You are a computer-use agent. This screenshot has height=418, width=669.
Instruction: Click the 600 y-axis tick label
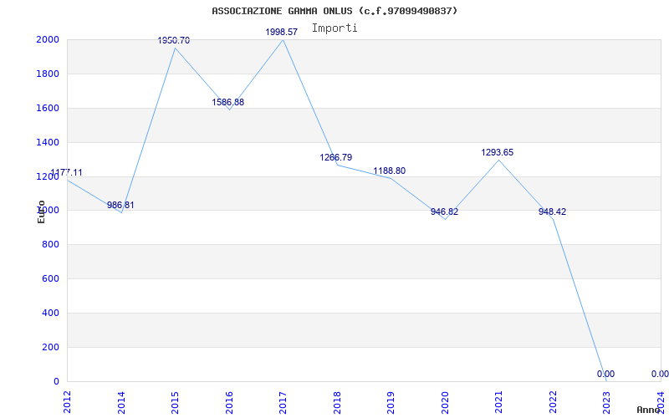click(x=50, y=278)
